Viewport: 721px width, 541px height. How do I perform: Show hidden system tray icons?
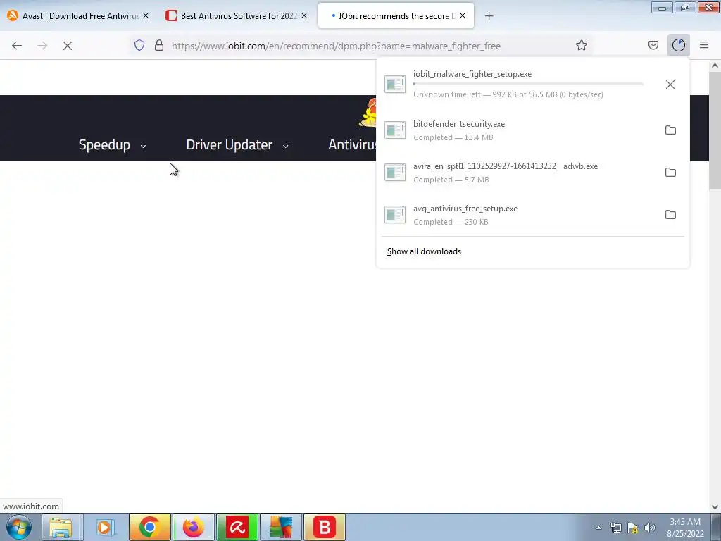click(598, 528)
